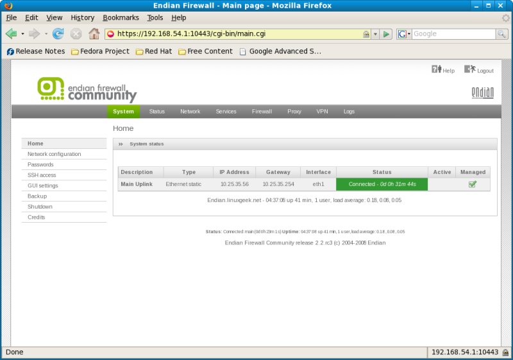Open Backup in the sidebar
This screenshot has height=360, width=513.
pos(64,196)
